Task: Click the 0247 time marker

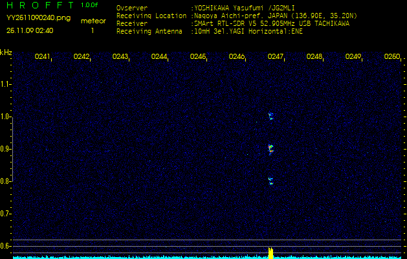Action: [x=276, y=56]
